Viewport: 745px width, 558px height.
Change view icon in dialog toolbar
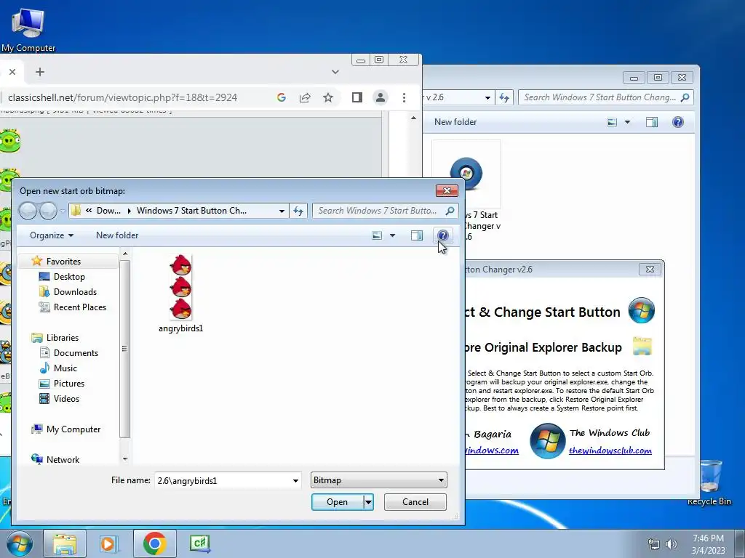pyautogui.click(x=377, y=235)
